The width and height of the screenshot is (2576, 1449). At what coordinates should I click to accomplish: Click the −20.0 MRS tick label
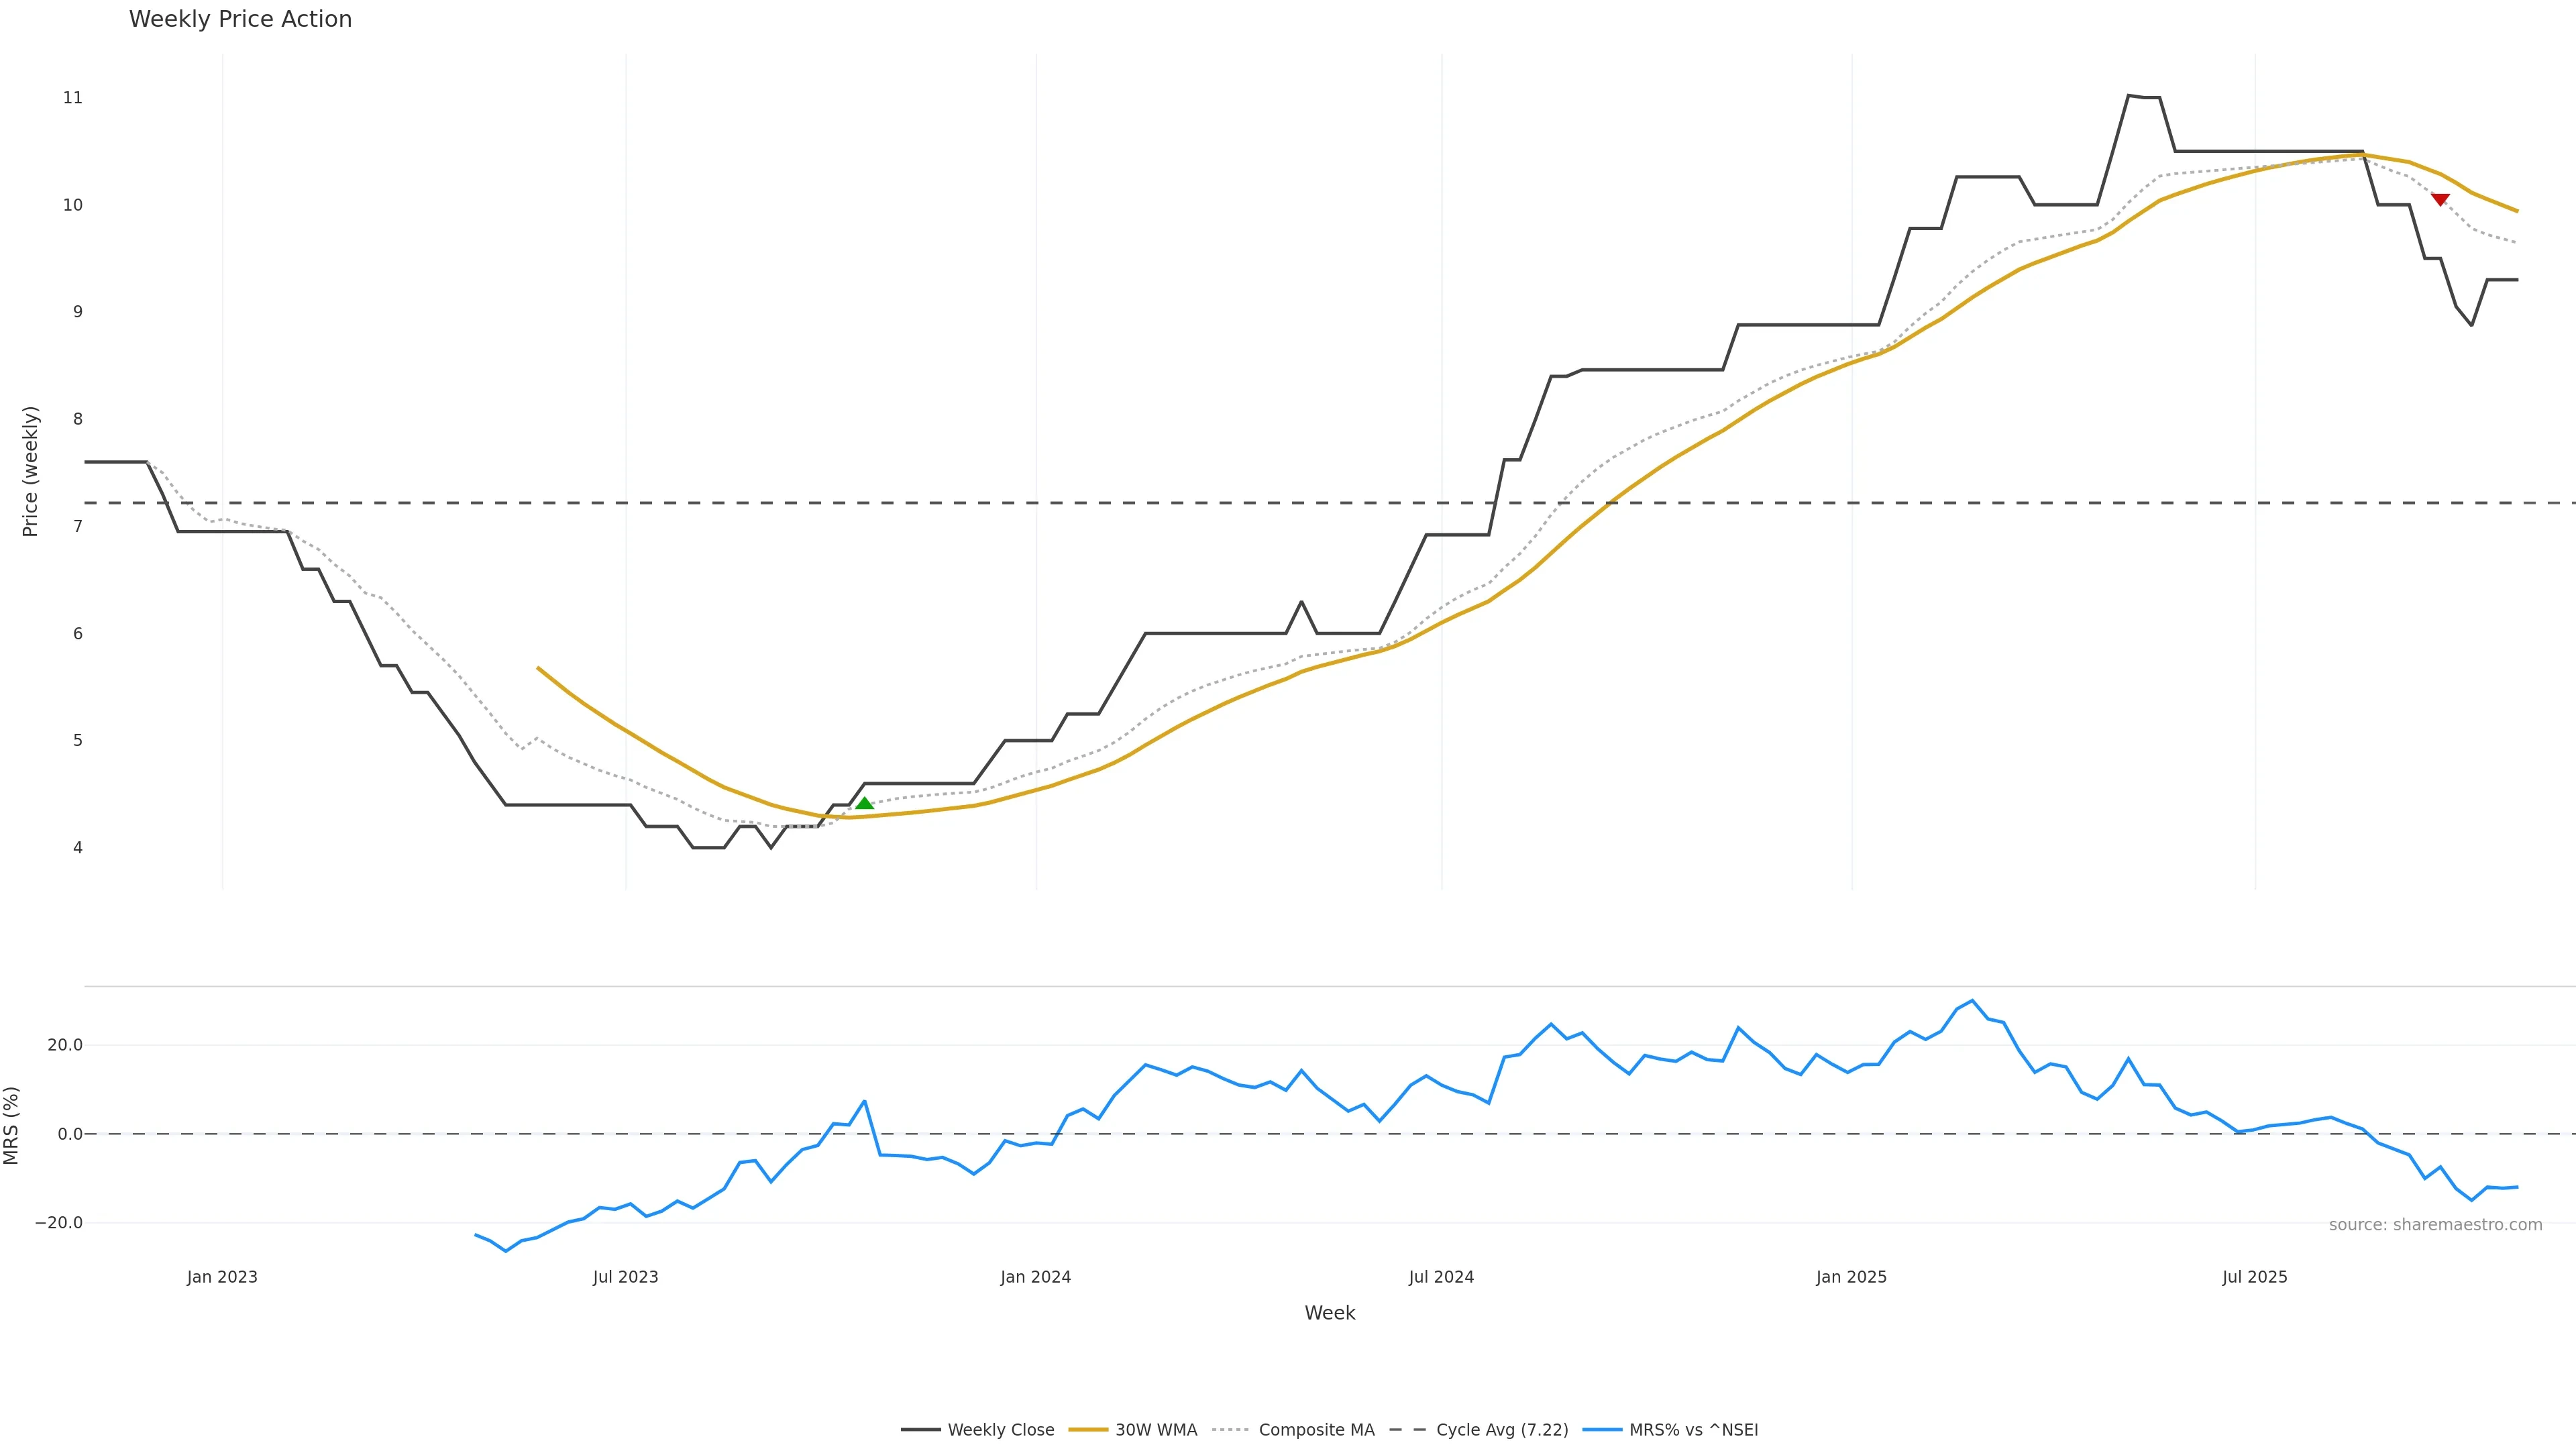point(59,1223)
